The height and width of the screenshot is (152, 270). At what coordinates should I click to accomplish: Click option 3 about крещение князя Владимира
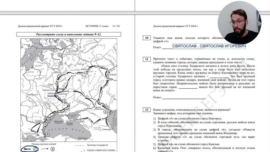(x=204, y=131)
